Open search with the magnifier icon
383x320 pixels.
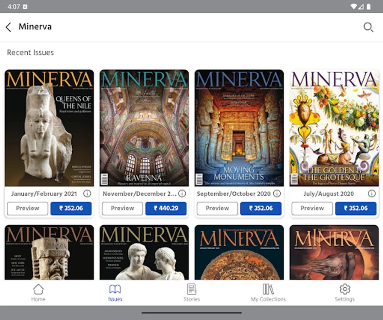368,27
